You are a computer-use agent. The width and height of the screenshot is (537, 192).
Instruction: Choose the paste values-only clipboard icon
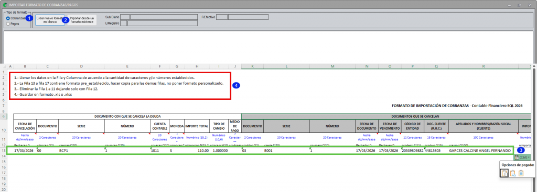[521, 173]
